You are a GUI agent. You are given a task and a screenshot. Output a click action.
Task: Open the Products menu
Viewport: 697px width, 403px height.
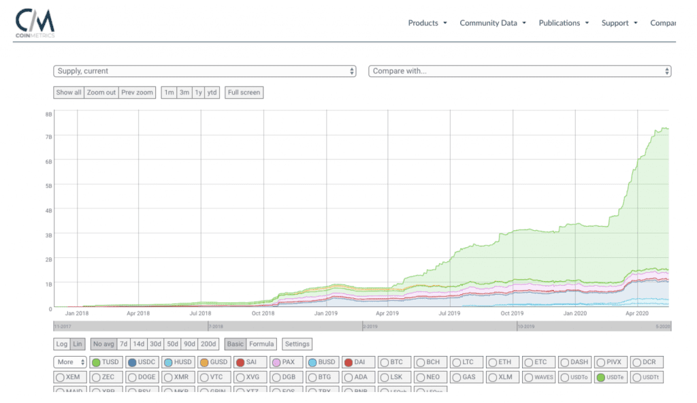(x=427, y=22)
